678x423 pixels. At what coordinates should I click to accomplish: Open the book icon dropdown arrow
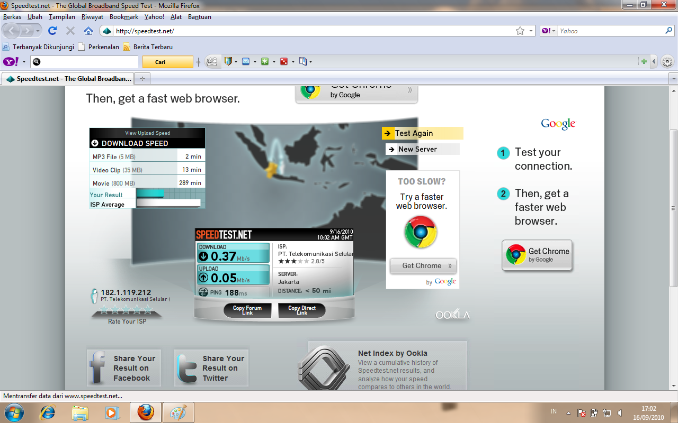[310, 62]
